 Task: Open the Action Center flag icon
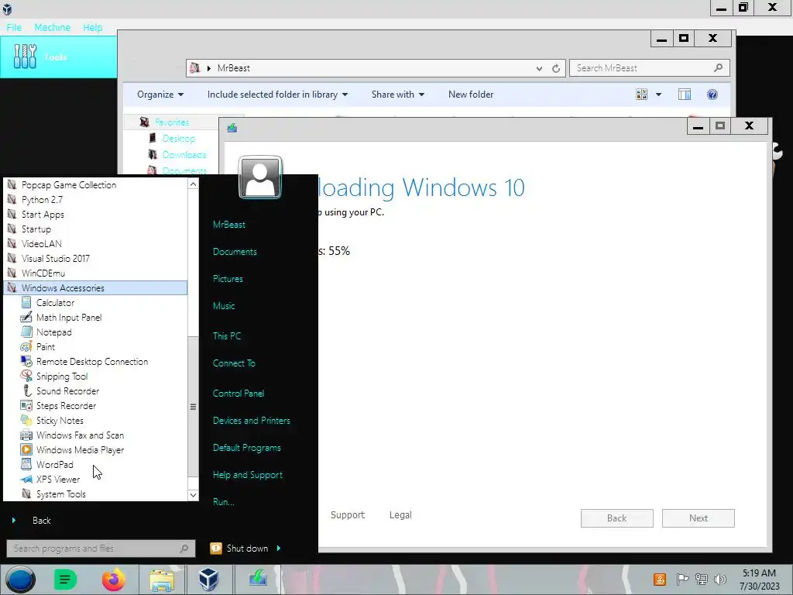pos(682,579)
